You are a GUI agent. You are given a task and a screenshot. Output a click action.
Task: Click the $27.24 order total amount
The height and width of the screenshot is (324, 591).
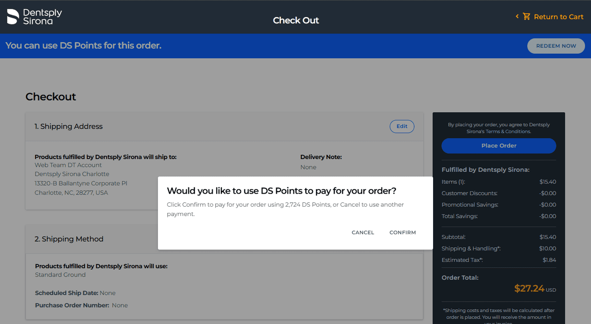(529, 288)
